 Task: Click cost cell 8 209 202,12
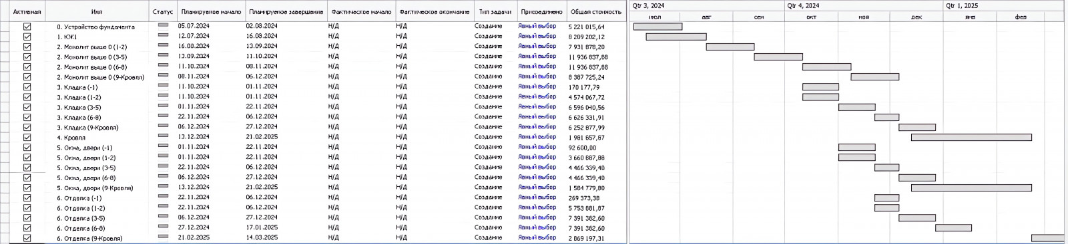pos(587,37)
